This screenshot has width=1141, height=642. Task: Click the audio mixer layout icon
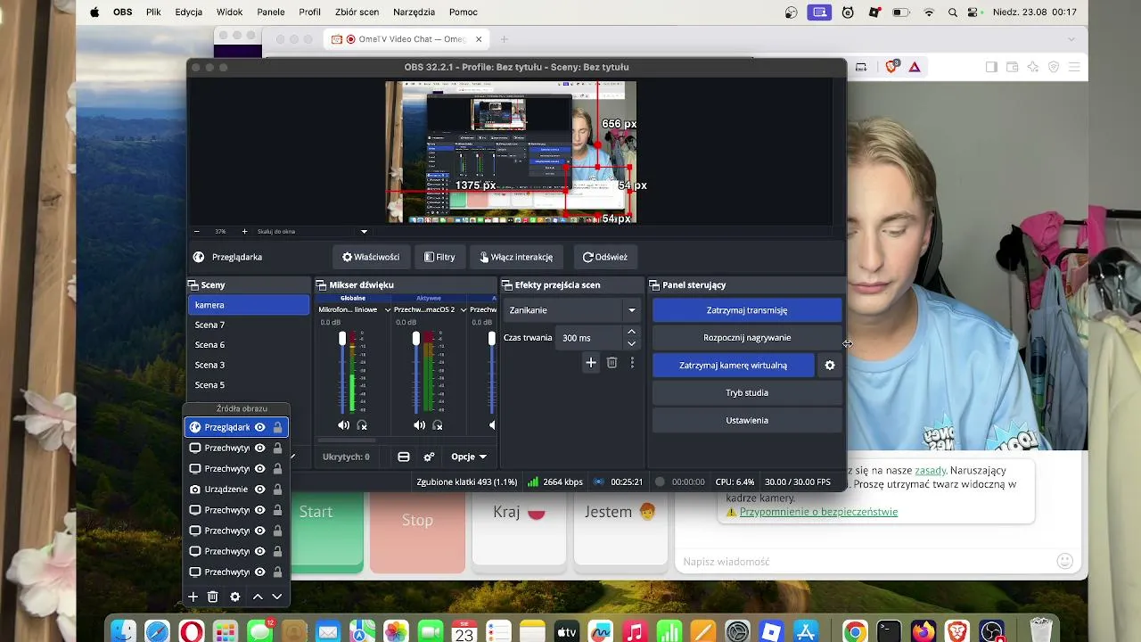404,457
